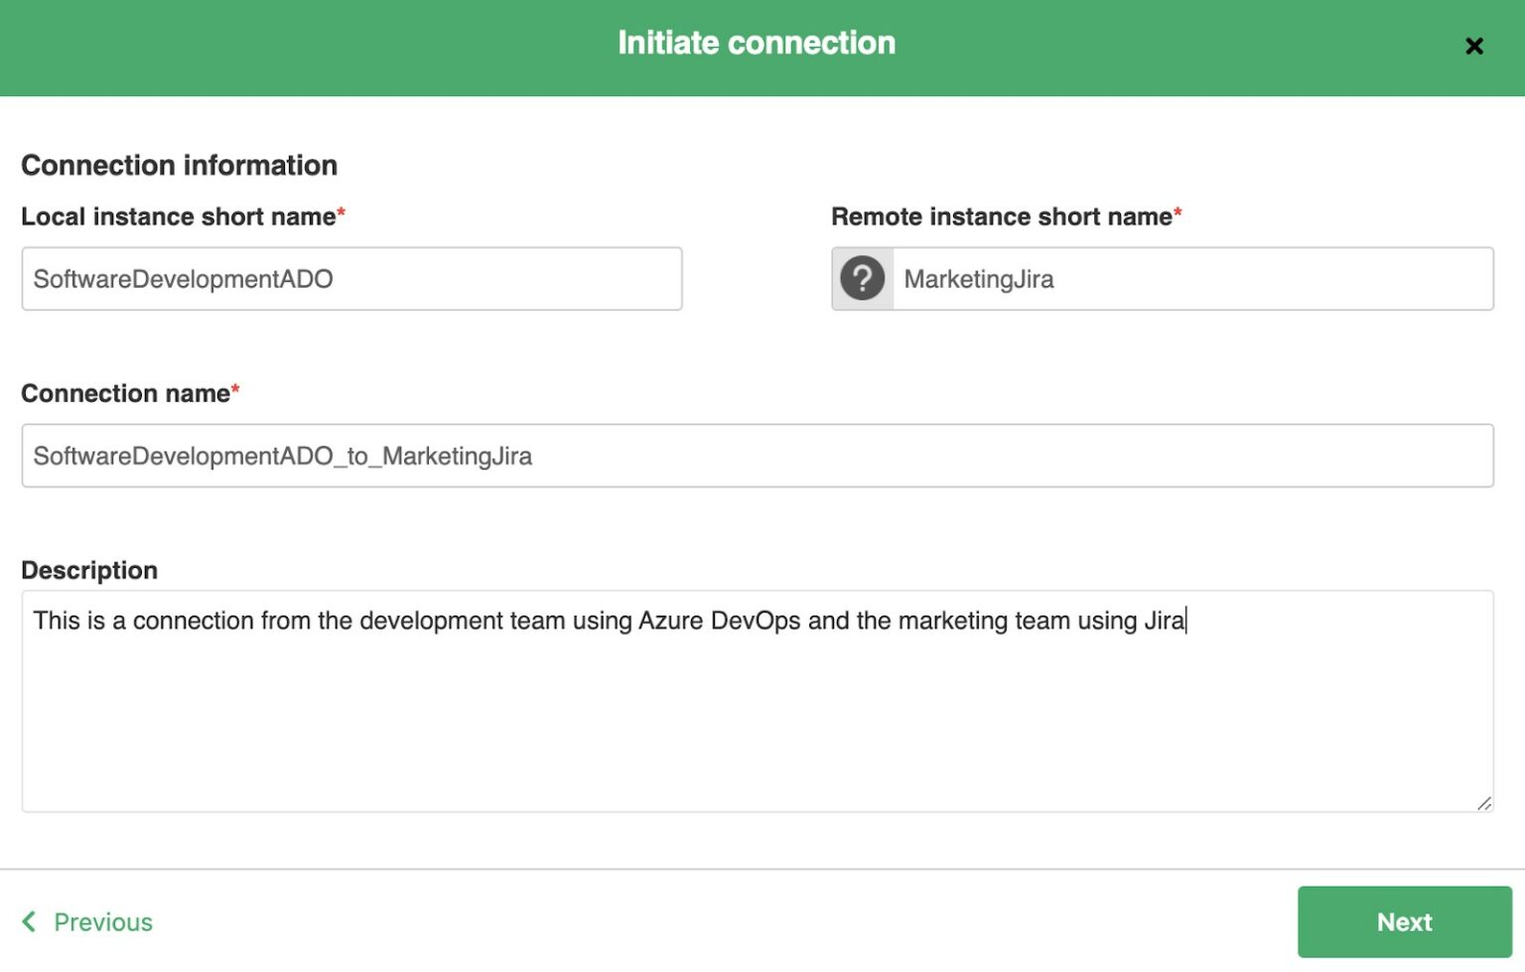The width and height of the screenshot is (1525, 972).
Task: Select the Connection information heading
Action: pyautogui.click(x=179, y=165)
